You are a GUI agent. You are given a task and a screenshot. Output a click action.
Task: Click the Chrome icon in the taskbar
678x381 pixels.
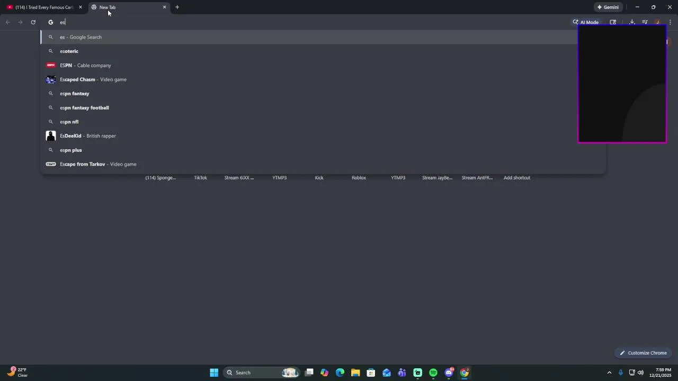coord(465,373)
